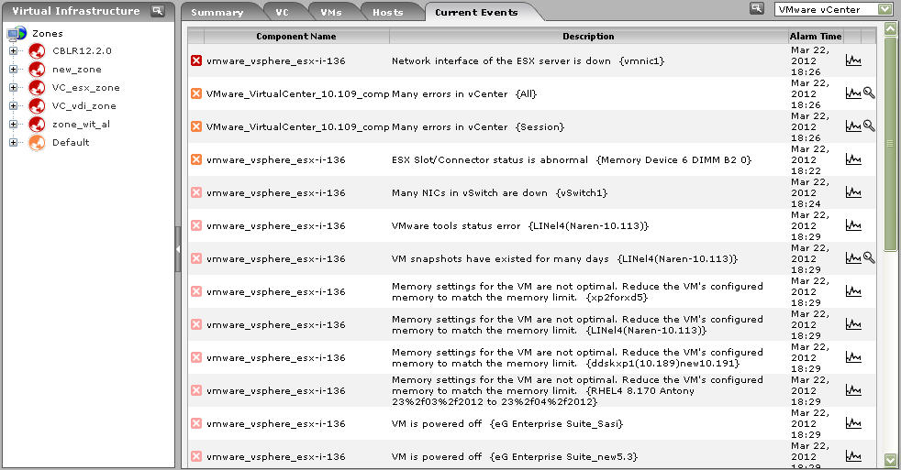Viewport: 901px width, 470px height.
Task: Click search icon in Virtual Infrastructure header
Action: pos(158,10)
